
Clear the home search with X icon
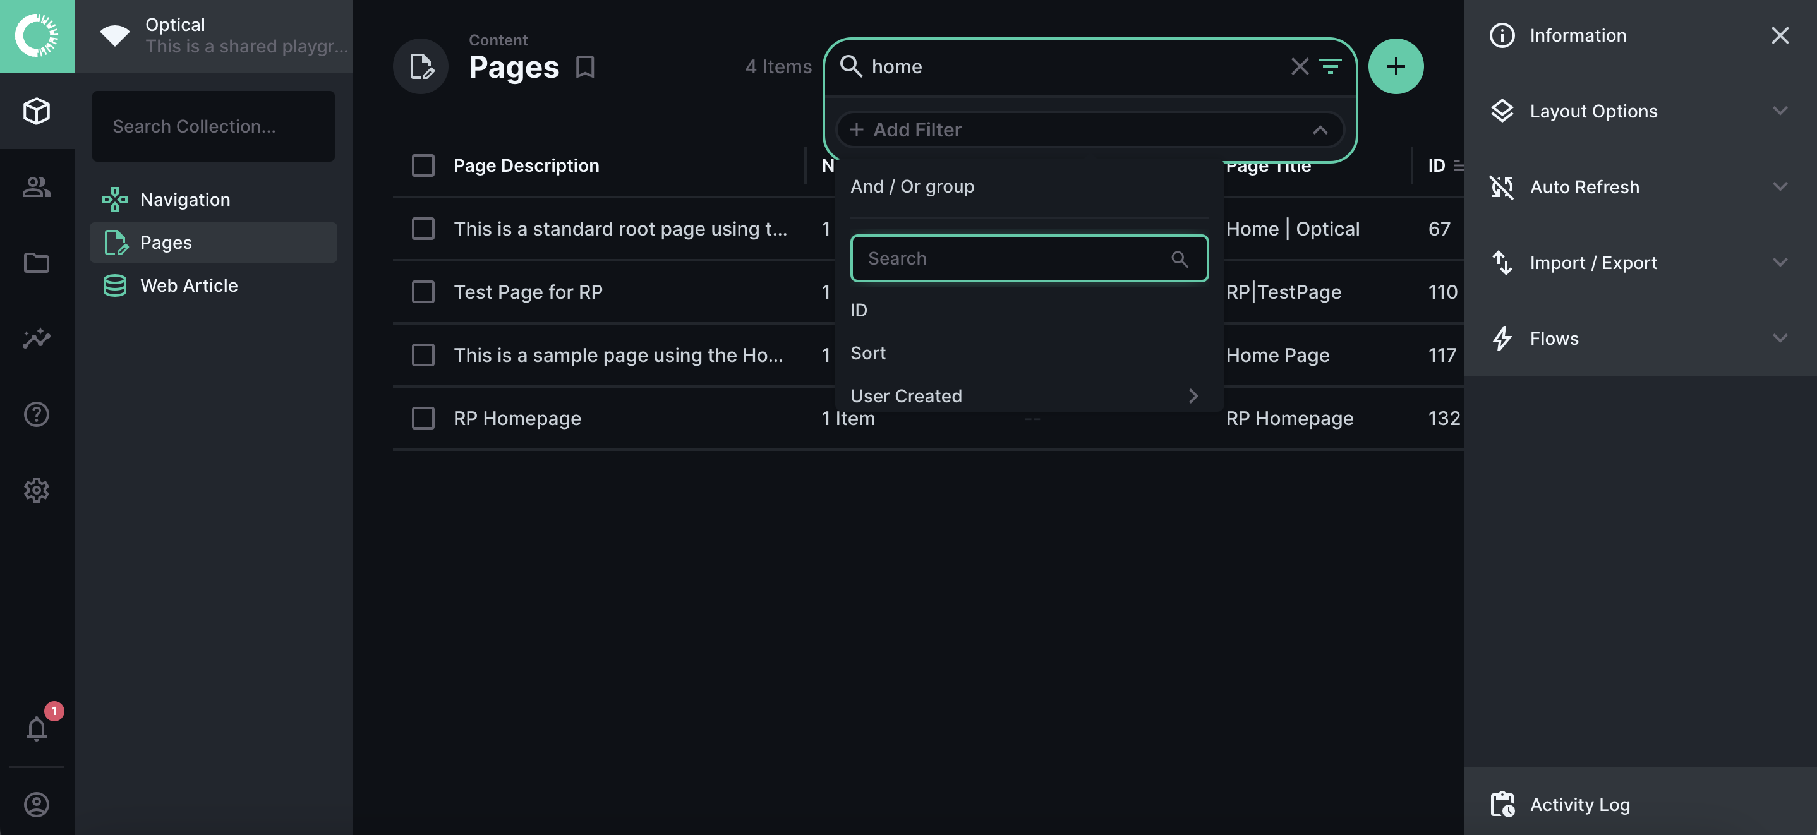(1300, 66)
